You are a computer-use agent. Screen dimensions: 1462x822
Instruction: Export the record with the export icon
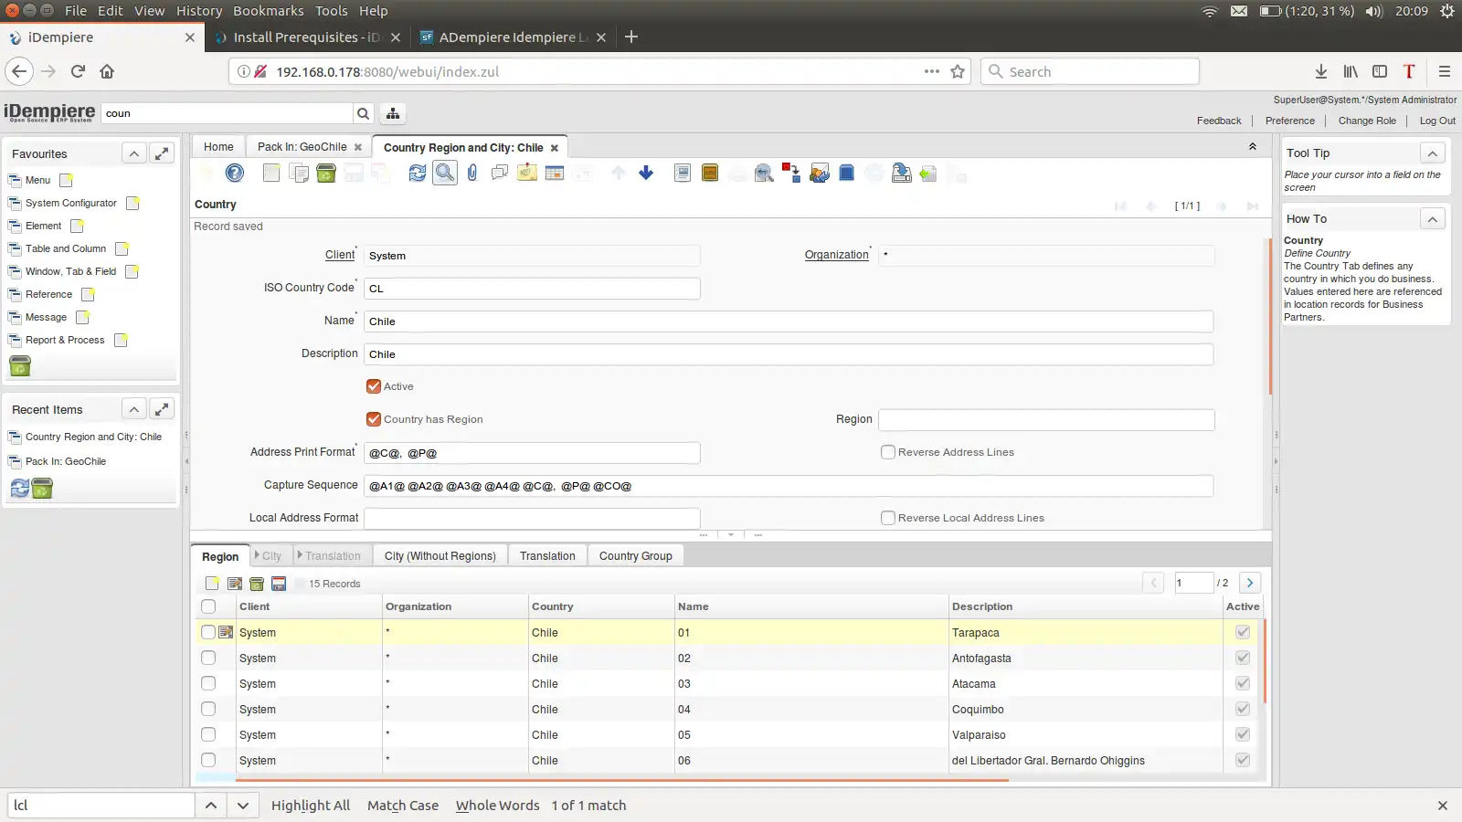point(902,173)
